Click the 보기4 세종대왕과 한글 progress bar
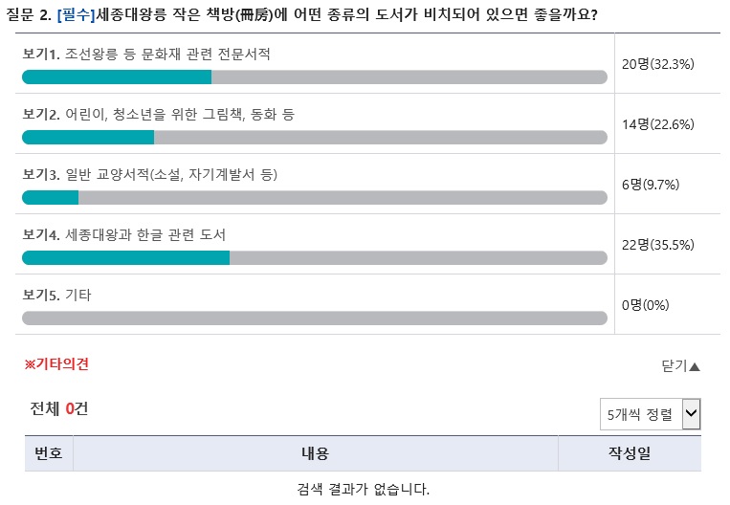The height and width of the screenshot is (505, 730). (314, 258)
